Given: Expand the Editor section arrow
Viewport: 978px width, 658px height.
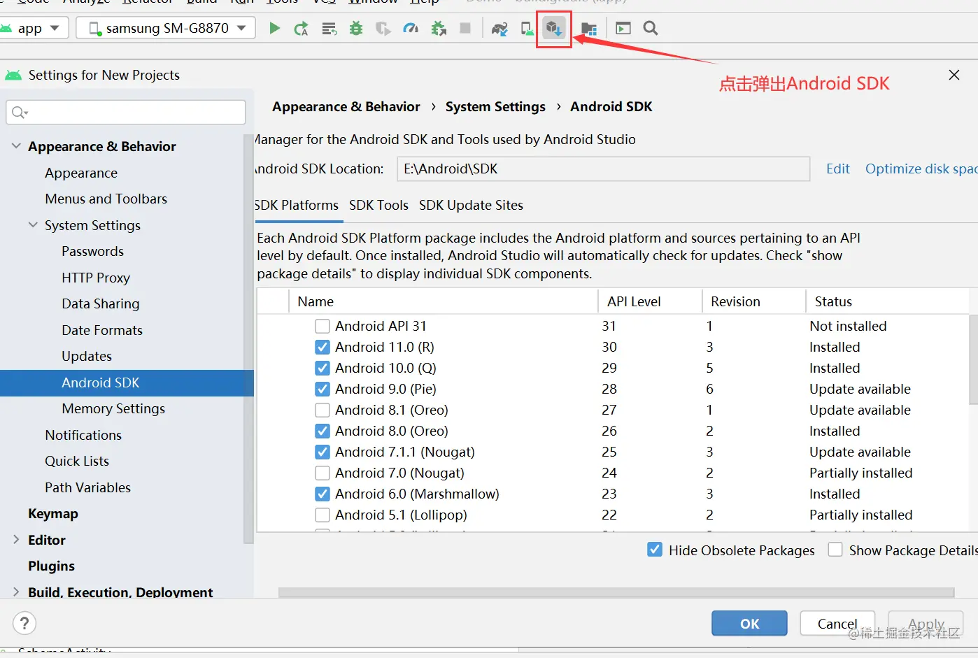Looking at the screenshot, I should 16,540.
